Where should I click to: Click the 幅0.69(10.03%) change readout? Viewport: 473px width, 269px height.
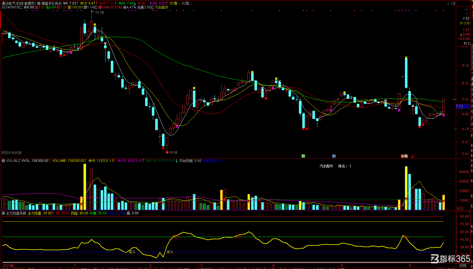(x=110, y=7)
